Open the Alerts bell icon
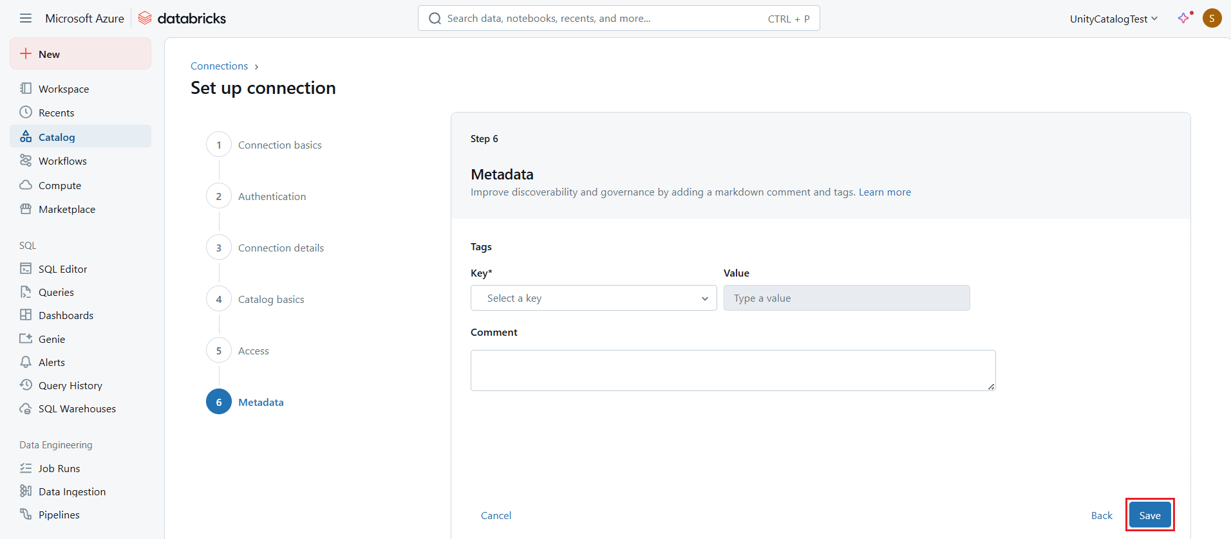The height and width of the screenshot is (539, 1231). coord(26,362)
